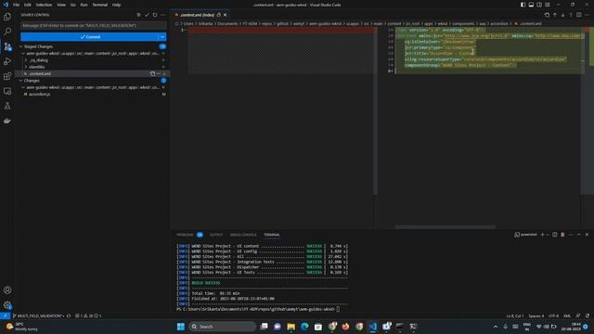594x334 pixels.
Task: Go to previous change with up arrow
Action: tap(555, 15)
